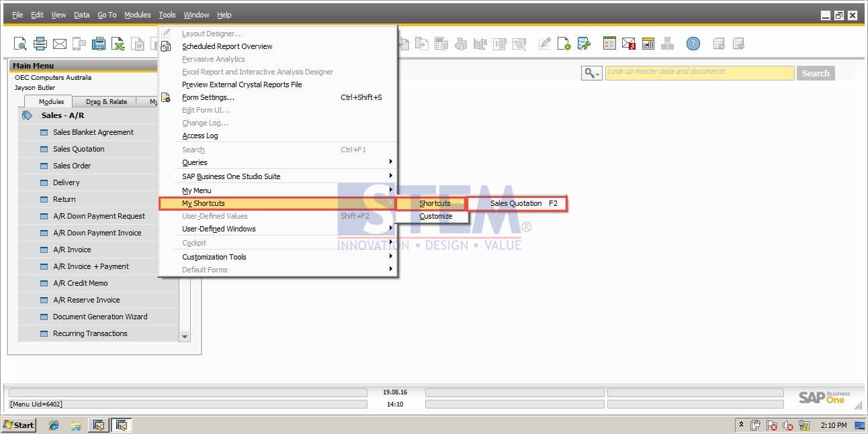Screen dimensions: 868x434
Task: Click Customize in the My Shortcuts submenu
Action: (435, 216)
